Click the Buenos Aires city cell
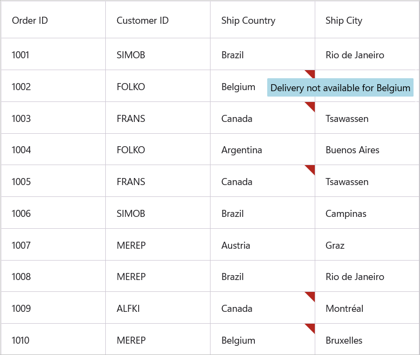Screen dimensions: 420x355 (x=353, y=150)
